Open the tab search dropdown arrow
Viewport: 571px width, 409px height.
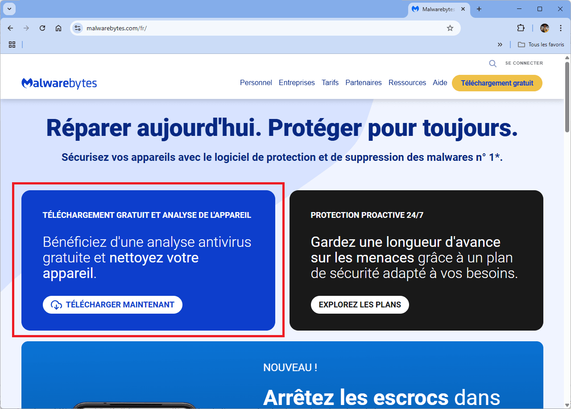[x=9, y=9]
